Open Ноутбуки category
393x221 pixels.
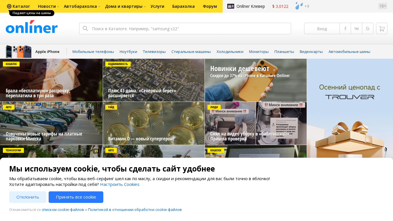pos(128,52)
